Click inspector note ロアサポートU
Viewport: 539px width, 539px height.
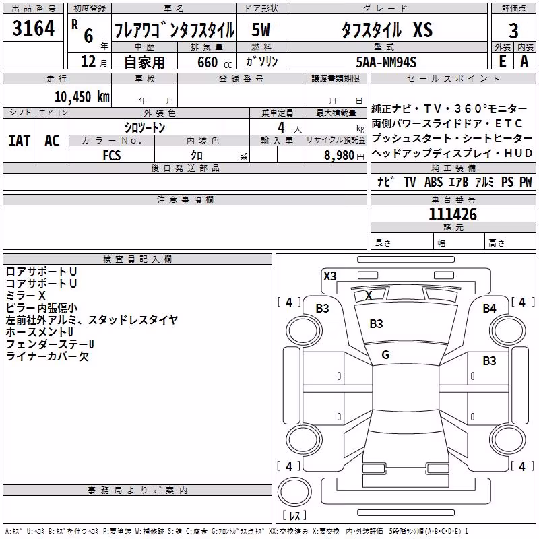[41, 272]
